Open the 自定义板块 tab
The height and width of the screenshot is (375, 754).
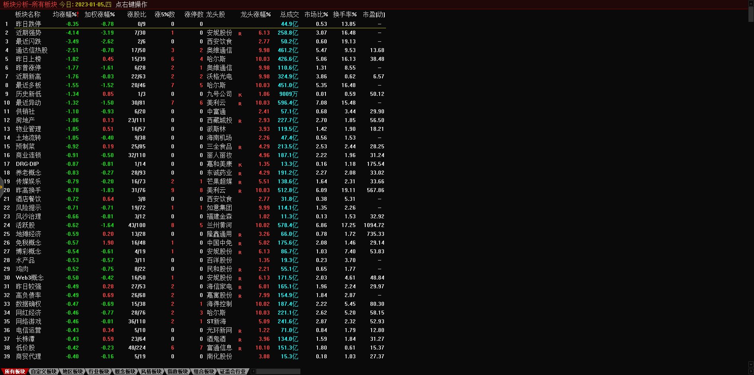point(44,371)
